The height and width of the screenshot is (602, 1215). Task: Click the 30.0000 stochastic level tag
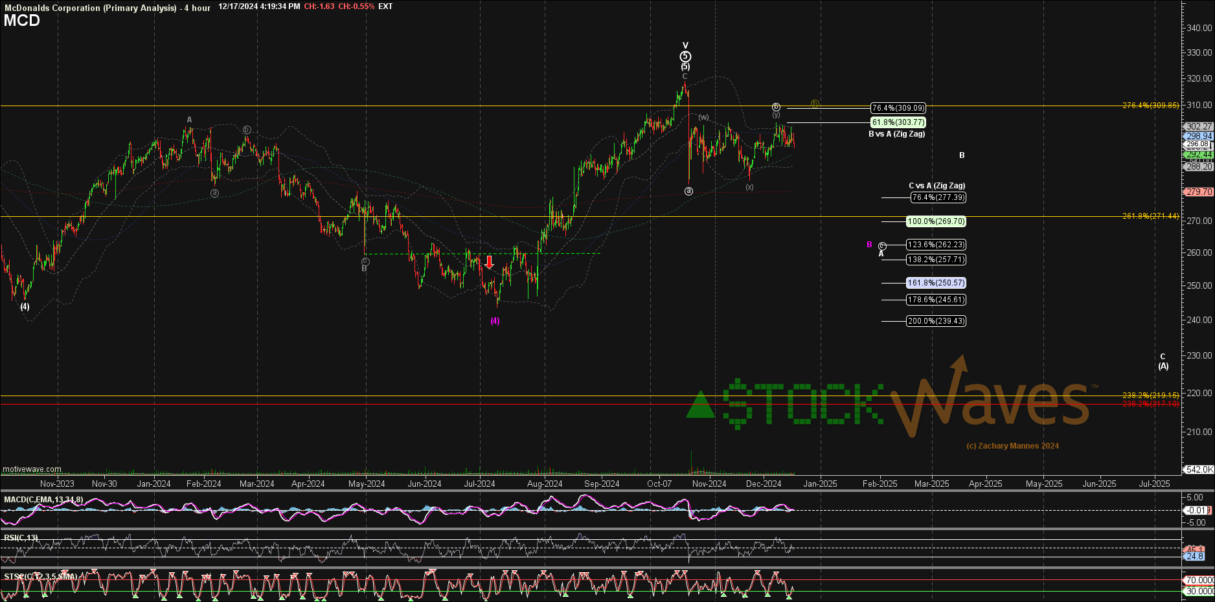[x=1199, y=591]
